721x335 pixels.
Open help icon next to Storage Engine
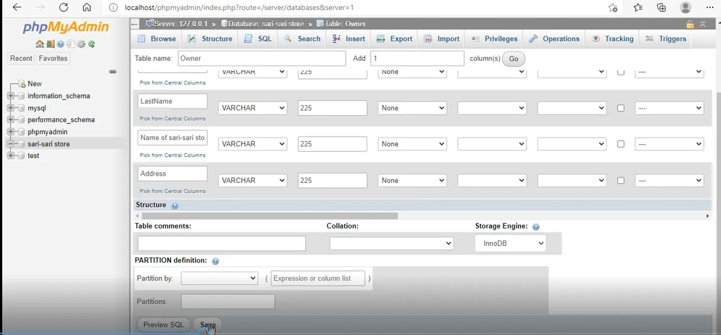(536, 227)
